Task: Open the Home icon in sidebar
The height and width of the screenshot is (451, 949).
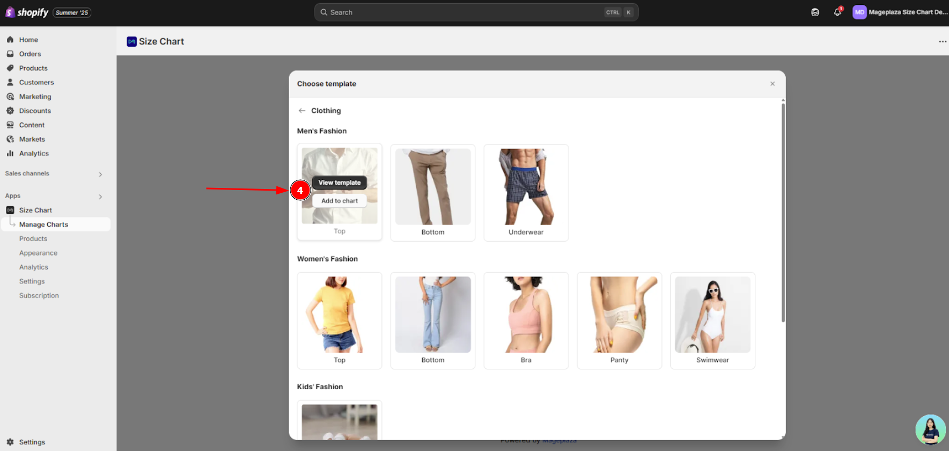Action: (10, 40)
